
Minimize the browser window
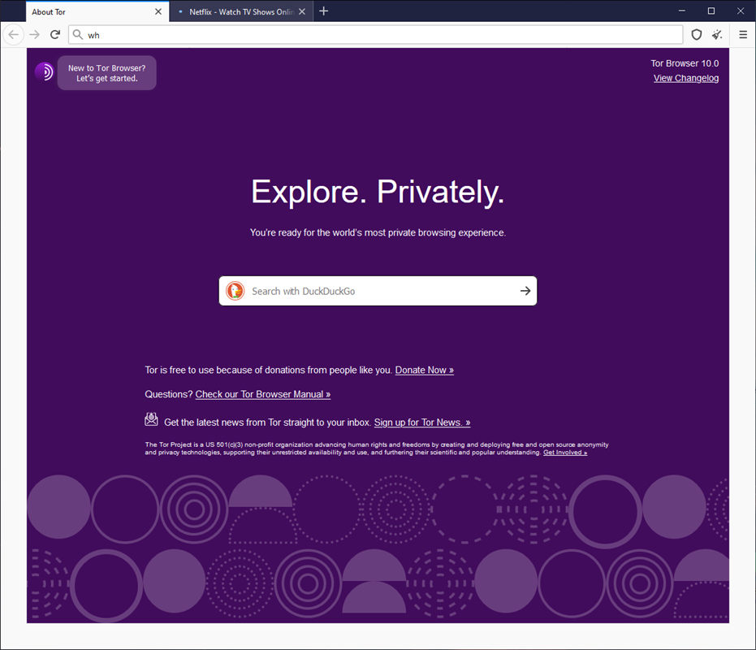click(x=682, y=11)
